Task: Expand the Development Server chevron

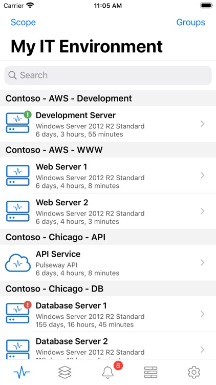Action: tap(202, 124)
